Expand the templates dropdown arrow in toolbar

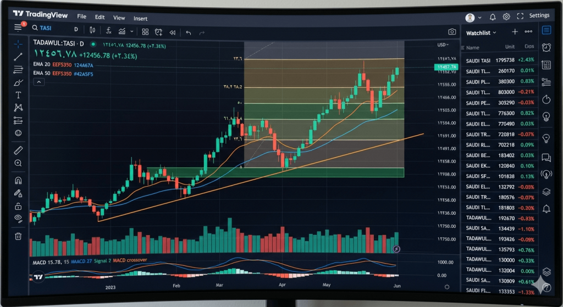132,31
